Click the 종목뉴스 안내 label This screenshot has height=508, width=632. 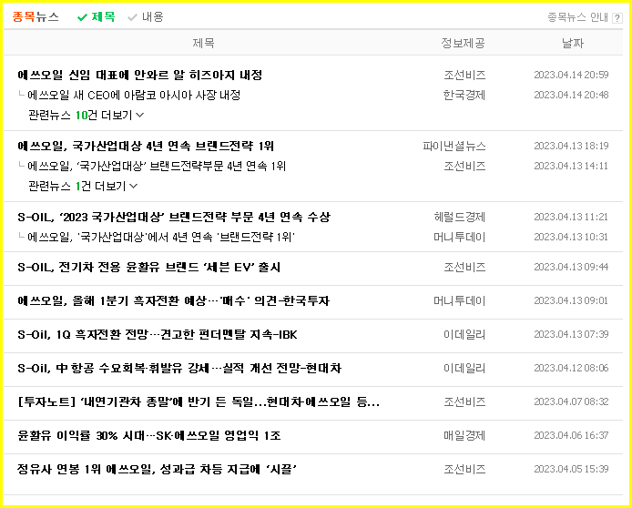[577, 17]
